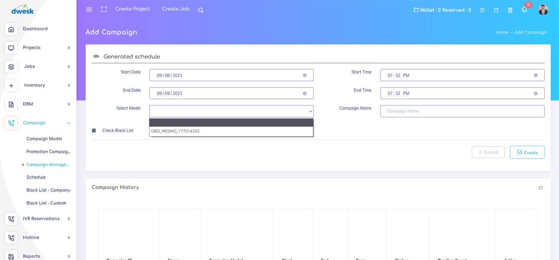Toggle fullscreen mode icon
559x260 pixels.
pyautogui.click(x=104, y=10)
